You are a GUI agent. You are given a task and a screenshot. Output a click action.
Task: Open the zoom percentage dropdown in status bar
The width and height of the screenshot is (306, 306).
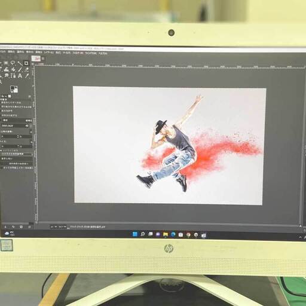tap(62, 227)
